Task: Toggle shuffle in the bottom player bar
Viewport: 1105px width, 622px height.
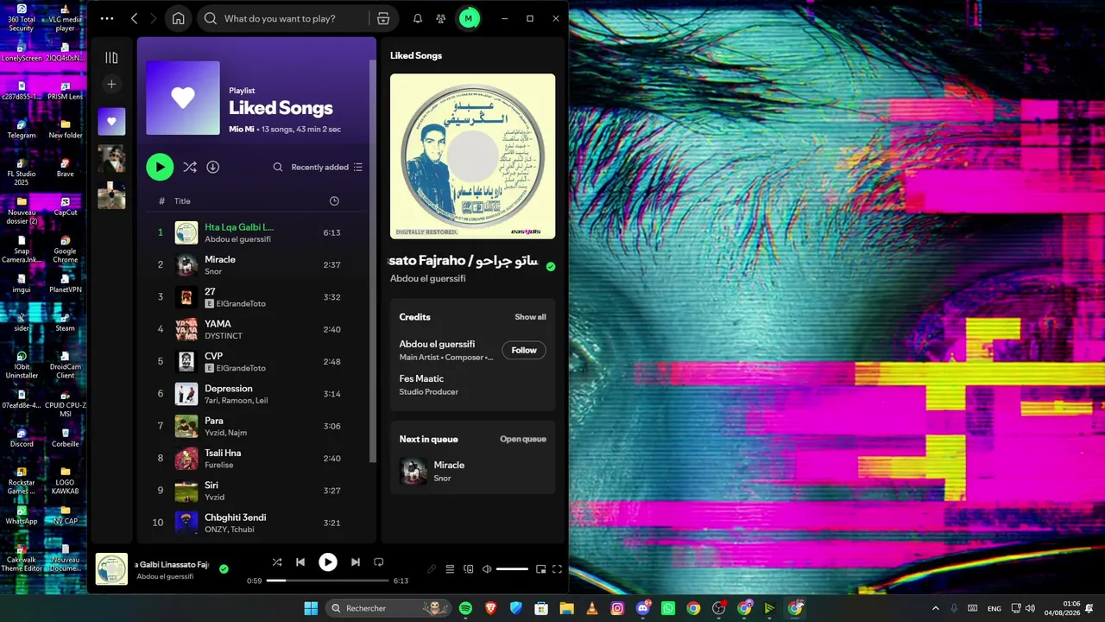Action: [277, 562]
